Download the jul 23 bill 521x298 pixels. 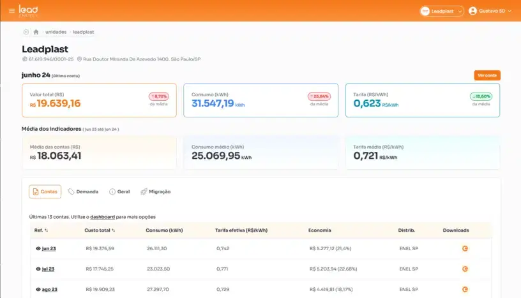pos(465,269)
